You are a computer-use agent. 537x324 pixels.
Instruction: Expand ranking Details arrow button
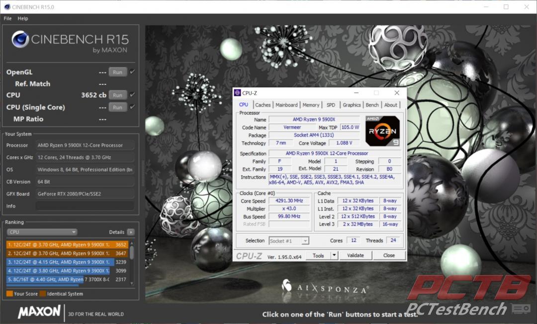[x=131, y=232]
